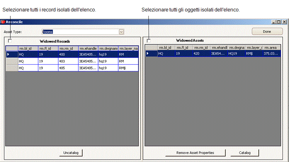Check the Widowed Assets select-all checkbox

(x=148, y=41)
